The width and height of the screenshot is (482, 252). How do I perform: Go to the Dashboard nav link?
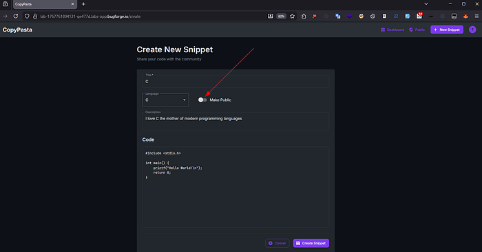point(392,30)
